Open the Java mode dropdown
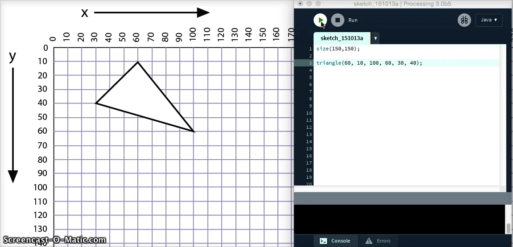Viewport: 513px width, 247px height. pos(489,20)
